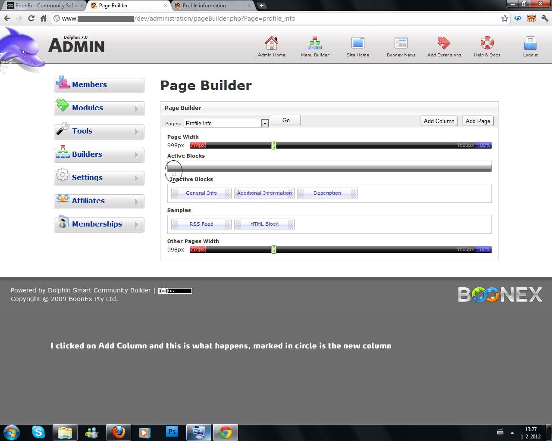Screen dimensions: 552x441
Task: Open the Chrome wrench menu
Action: tap(545, 18)
